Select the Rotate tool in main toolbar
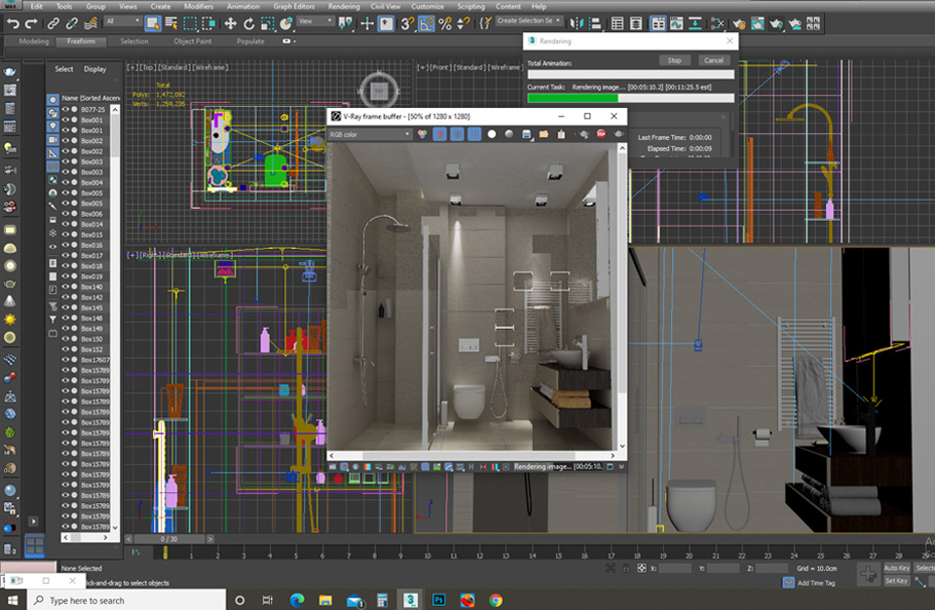The height and width of the screenshot is (610, 935). tap(249, 22)
